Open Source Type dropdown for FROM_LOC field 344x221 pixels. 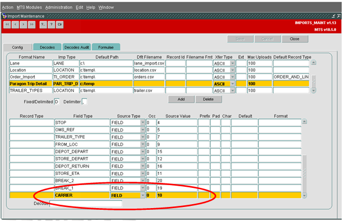pyautogui.click(x=143, y=144)
